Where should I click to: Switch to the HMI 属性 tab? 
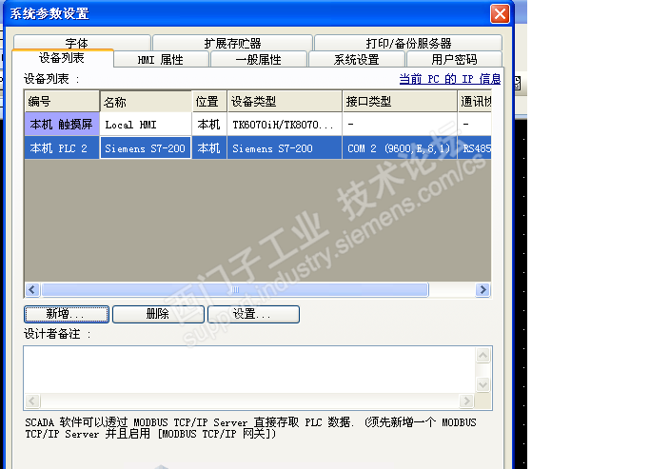click(161, 60)
